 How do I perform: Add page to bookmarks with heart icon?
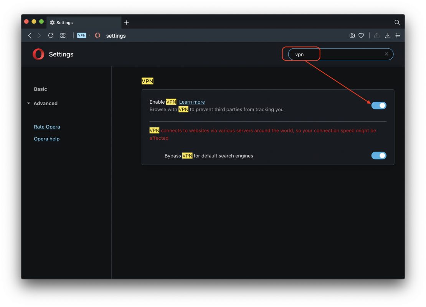[x=362, y=36]
